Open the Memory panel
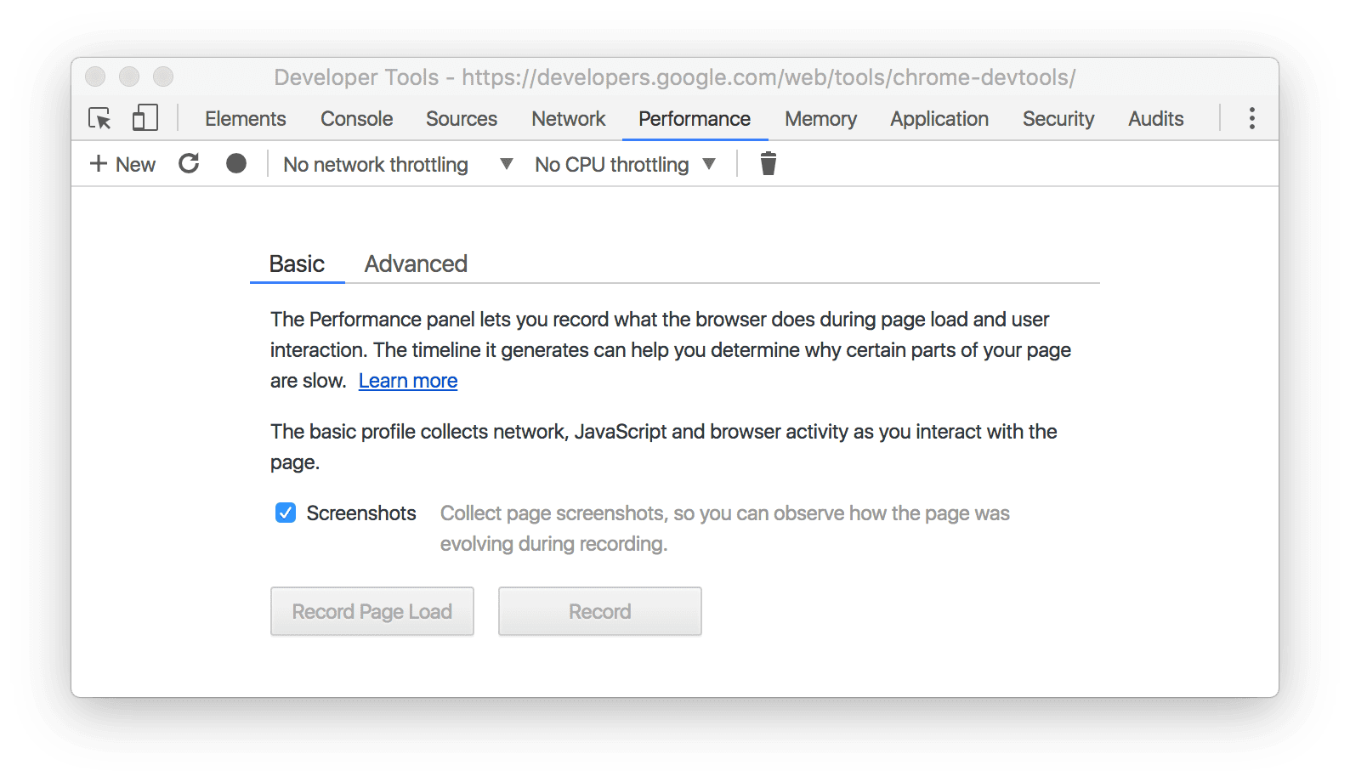 (820, 118)
